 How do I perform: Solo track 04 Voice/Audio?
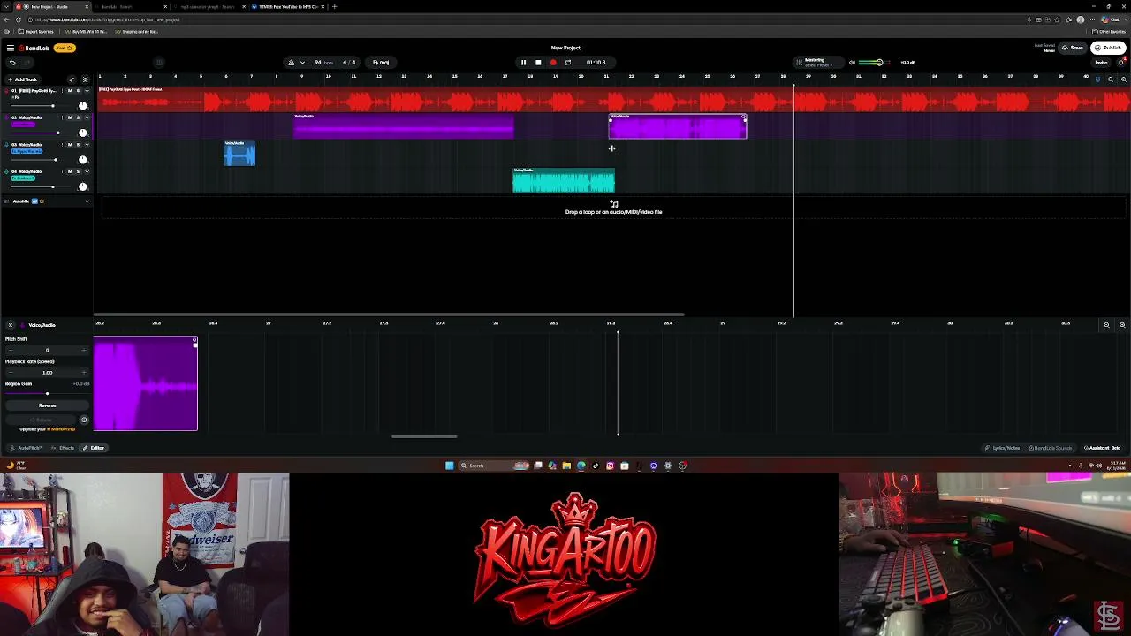click(78, 171)
